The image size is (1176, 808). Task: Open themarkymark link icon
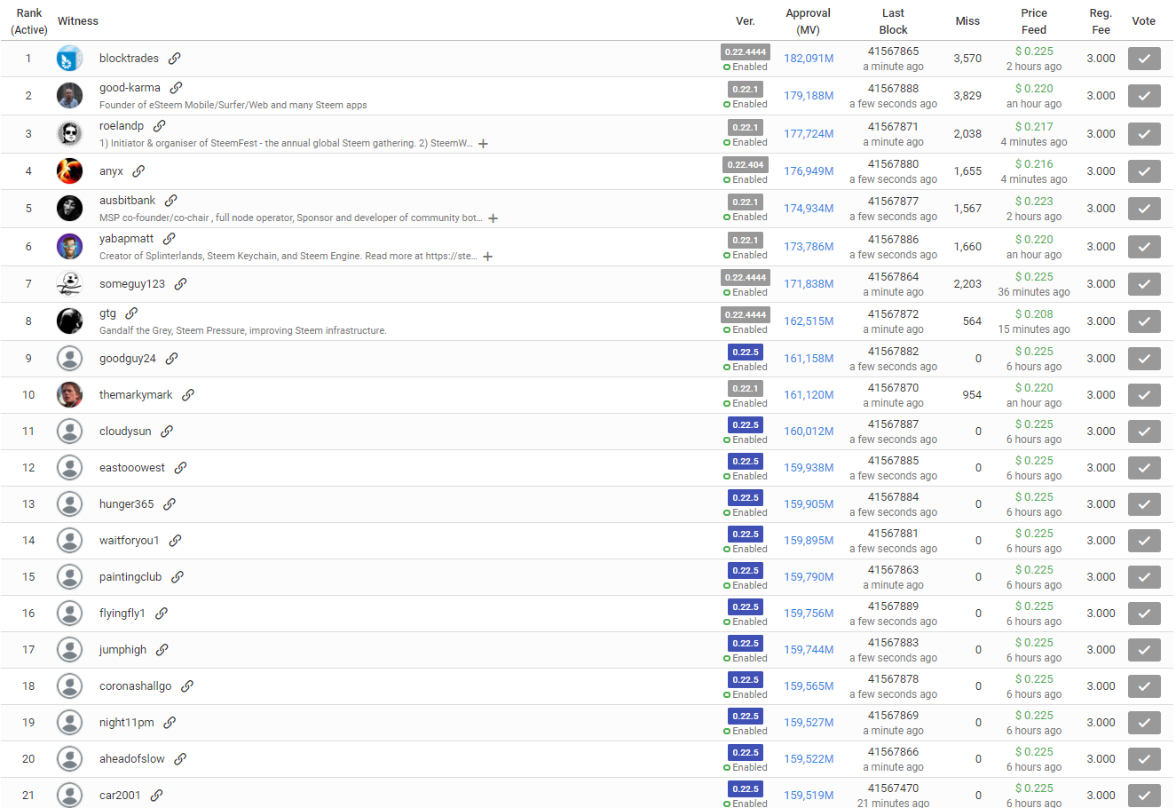point(188,395)
